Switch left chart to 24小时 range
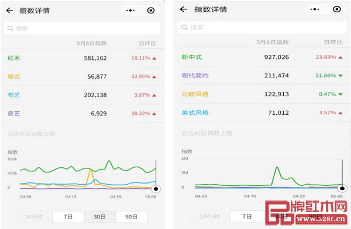351x229 pixels. (x=33, y=217)
